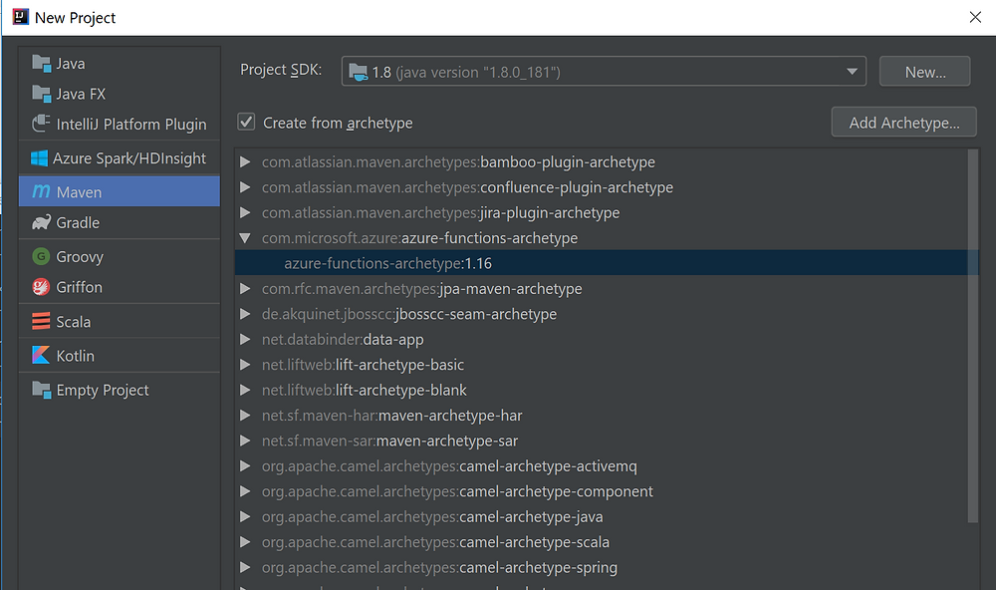Expand the jpa-maven-archetype node
The height and width of the screenshot is (590, 996).
[245, 289]
